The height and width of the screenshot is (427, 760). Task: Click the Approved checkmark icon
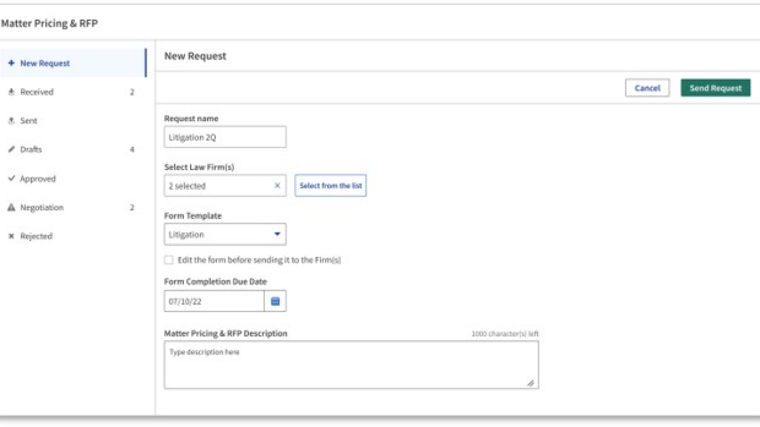point(11,178)
